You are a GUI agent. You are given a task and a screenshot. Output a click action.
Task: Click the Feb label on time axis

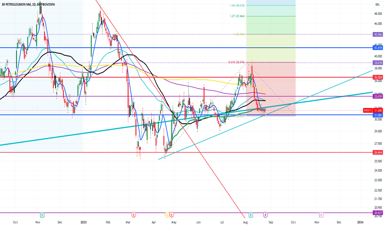coord(108,222)
